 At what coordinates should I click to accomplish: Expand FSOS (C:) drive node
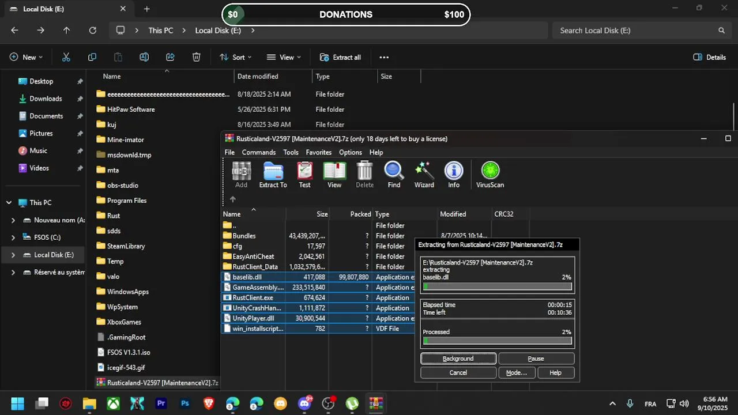click(13, 237)
